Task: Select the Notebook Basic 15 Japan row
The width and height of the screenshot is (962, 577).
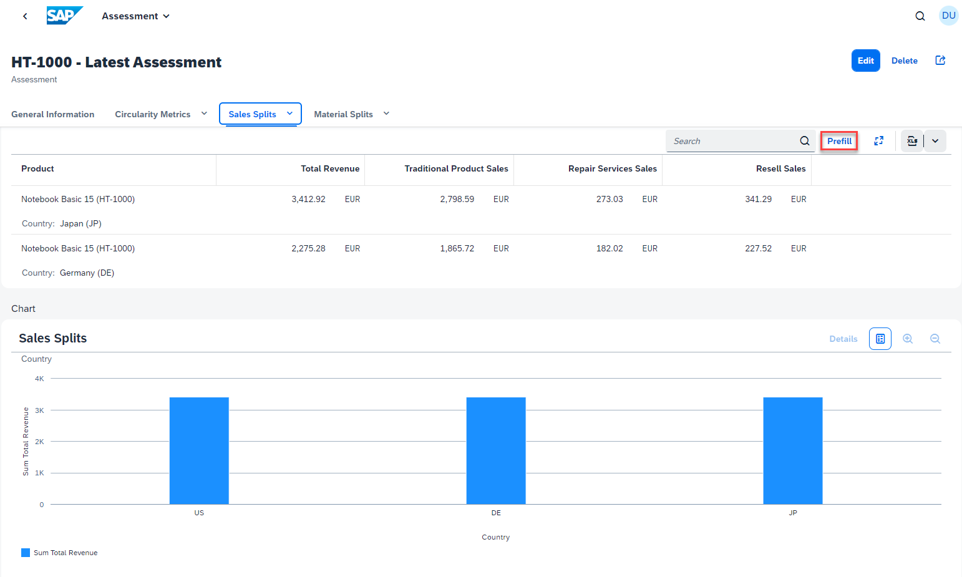Action: [x=481, y=210]
